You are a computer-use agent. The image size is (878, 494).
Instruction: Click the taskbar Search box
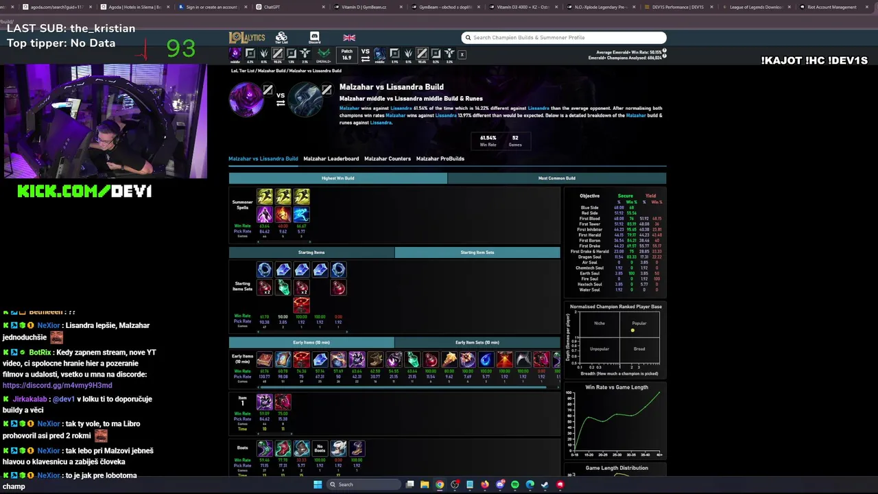(x=364, y=484)
